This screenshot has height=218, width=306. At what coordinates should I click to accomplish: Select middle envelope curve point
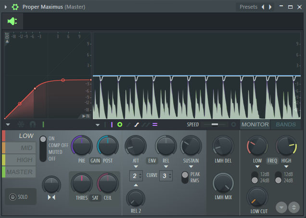click(35, 89)
